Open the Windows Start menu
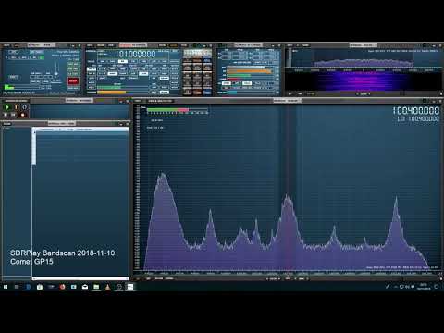444x333 pixels. click(6, 287)
